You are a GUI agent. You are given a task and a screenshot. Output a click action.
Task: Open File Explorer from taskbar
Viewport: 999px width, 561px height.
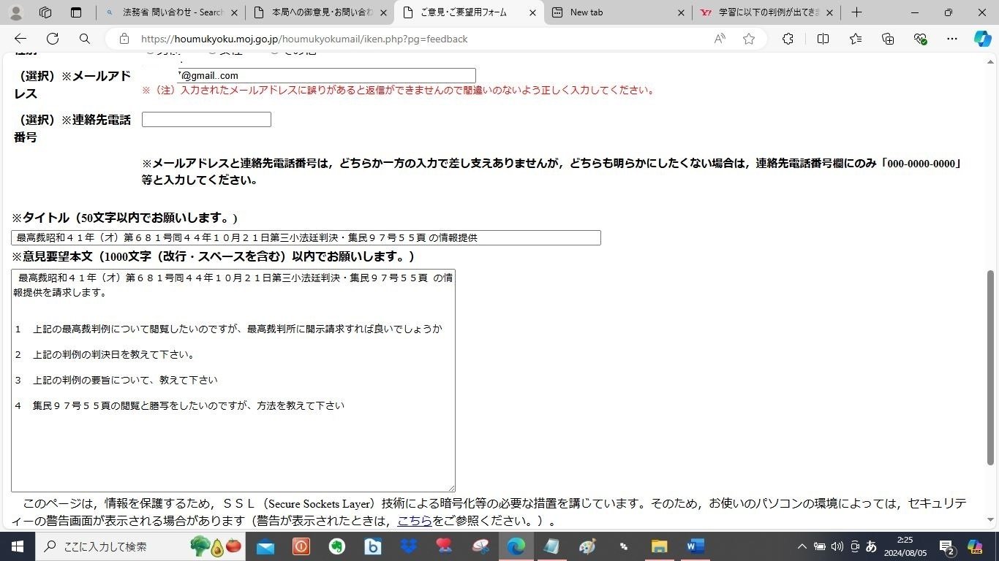659,546
